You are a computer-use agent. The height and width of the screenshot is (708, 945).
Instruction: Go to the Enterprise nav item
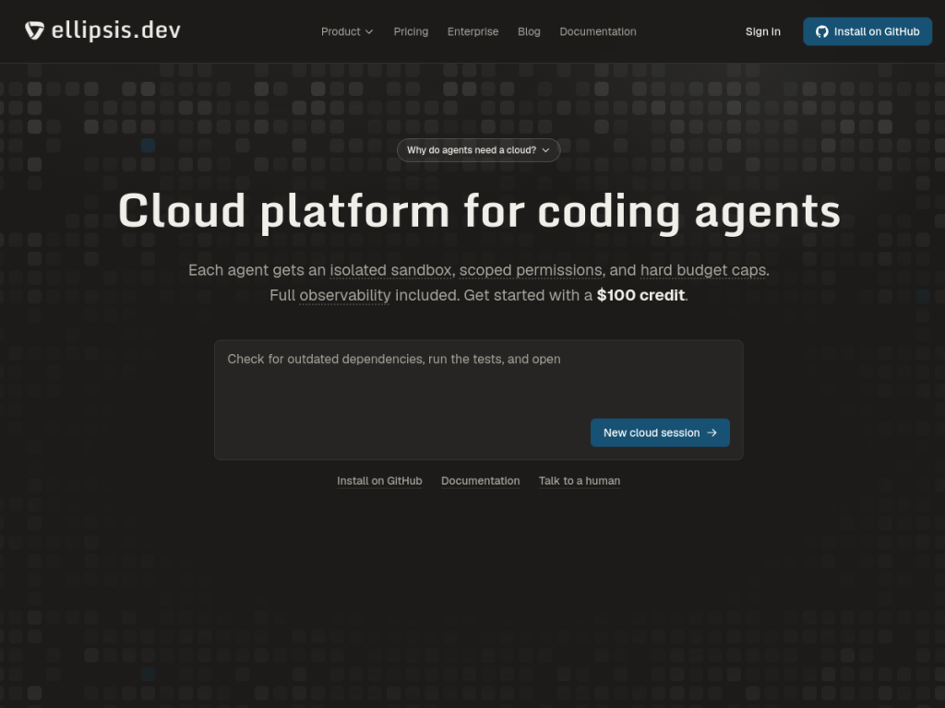473,32
